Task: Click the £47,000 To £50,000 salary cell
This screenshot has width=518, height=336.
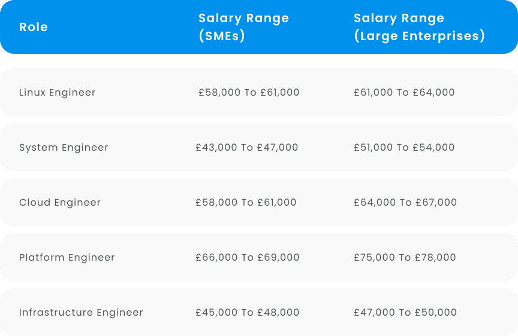Action: tap(405, 312)
